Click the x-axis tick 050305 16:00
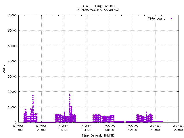Screen dimensions: 184x138 [x=155, y=128]
